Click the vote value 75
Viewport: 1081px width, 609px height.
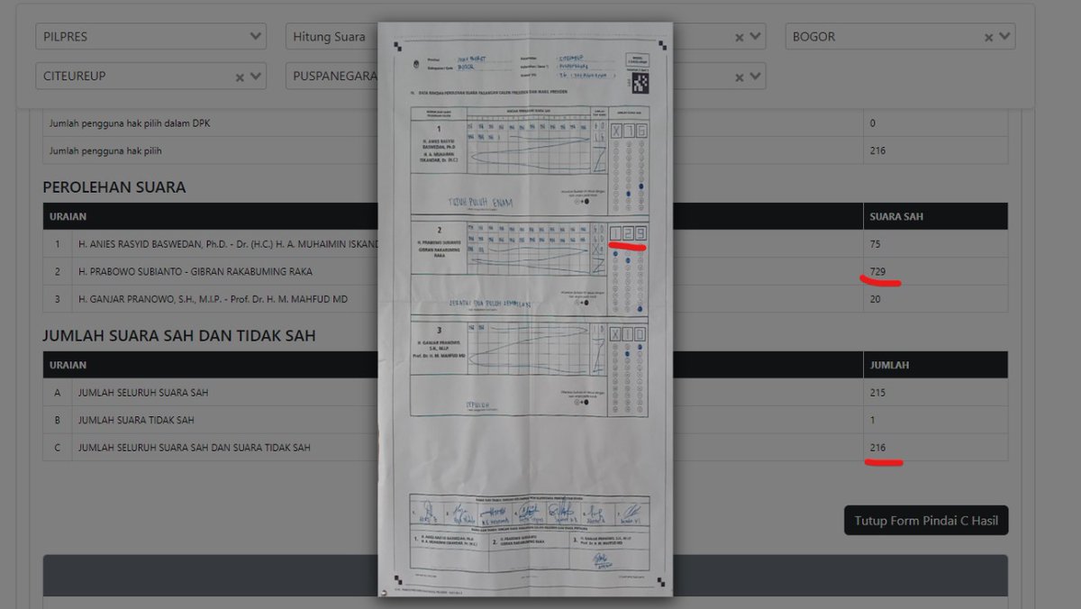(x=876, y=244)
